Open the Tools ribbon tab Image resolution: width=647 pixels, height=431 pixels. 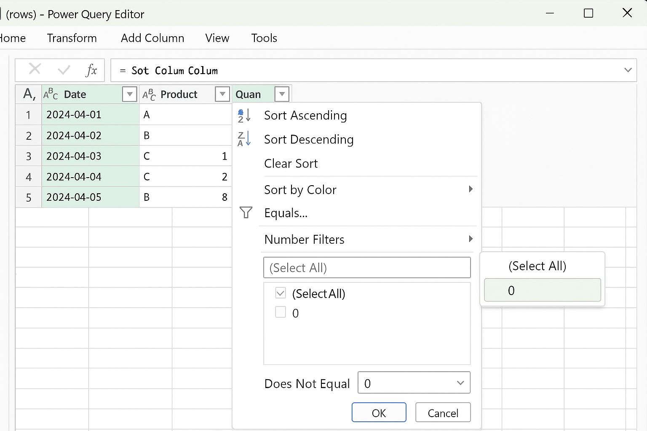[x=264, y=38]
